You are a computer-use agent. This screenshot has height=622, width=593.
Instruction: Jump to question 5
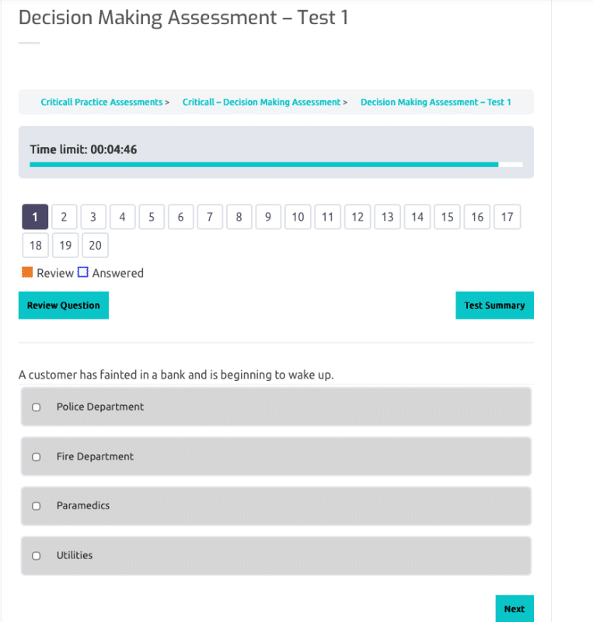[152, 217]
